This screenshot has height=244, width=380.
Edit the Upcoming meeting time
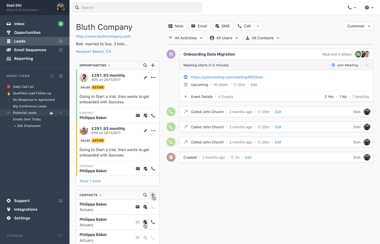(x=254, y=85)
